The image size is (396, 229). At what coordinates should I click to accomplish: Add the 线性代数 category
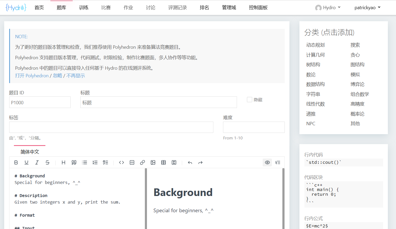315,104
